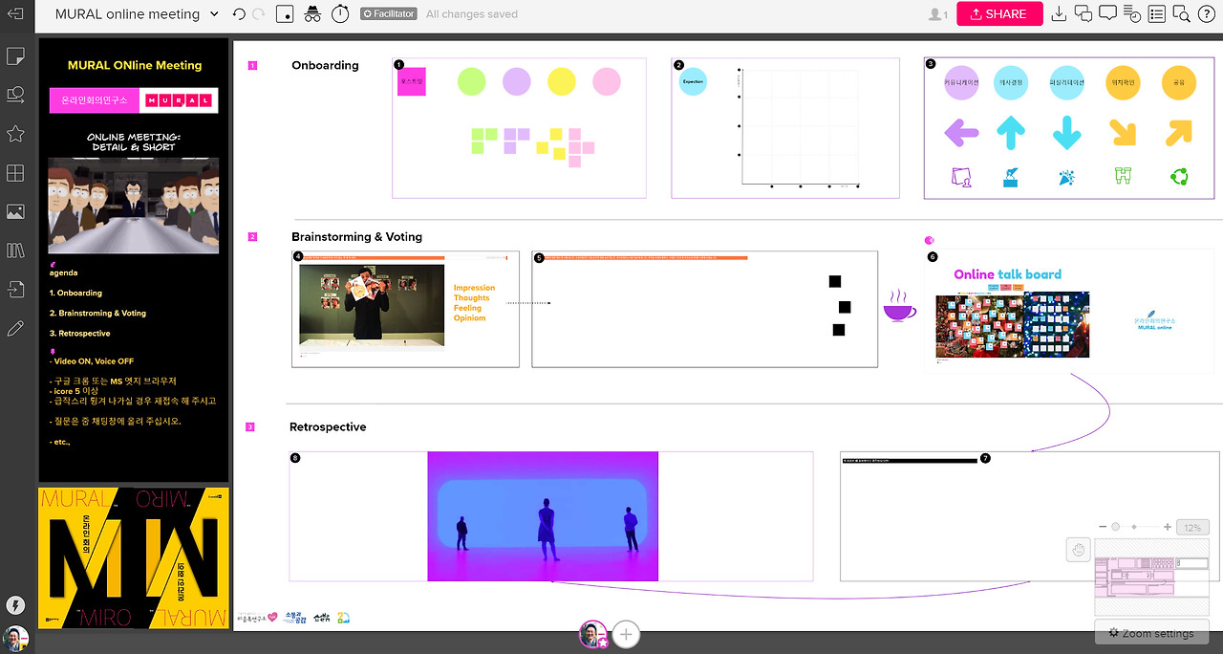The height and width of the screenshot is (654, 1223).
Task: Open the help question mark icon
Action: tap(1206, 14)
